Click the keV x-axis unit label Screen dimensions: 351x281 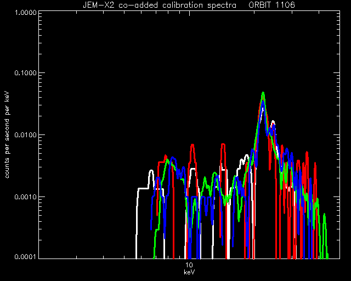click(x=189, y=273)
